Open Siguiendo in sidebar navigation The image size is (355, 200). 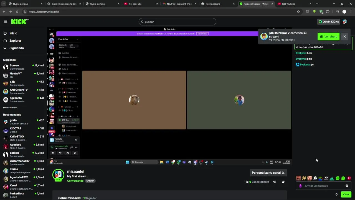pos(17,48)
